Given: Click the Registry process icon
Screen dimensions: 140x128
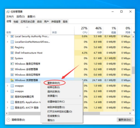Looking at the screenshot, I should click(12, 47).
